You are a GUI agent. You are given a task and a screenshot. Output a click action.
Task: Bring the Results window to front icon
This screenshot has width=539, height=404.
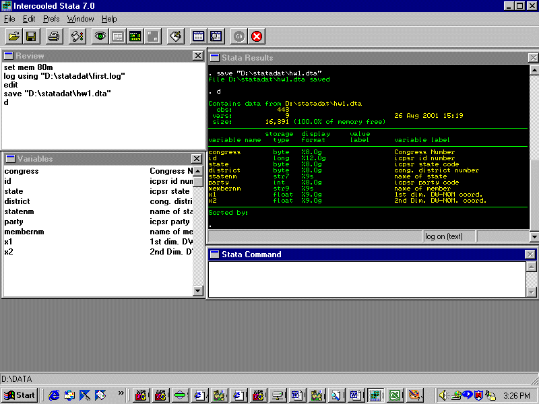[x=135, y=36]
